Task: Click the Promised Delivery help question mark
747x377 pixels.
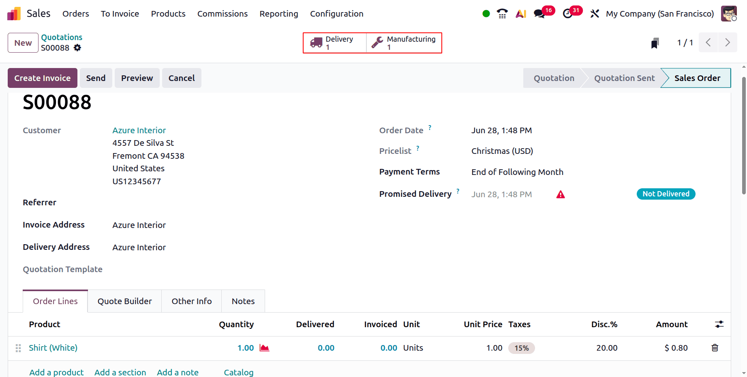Action: point(458,191)
